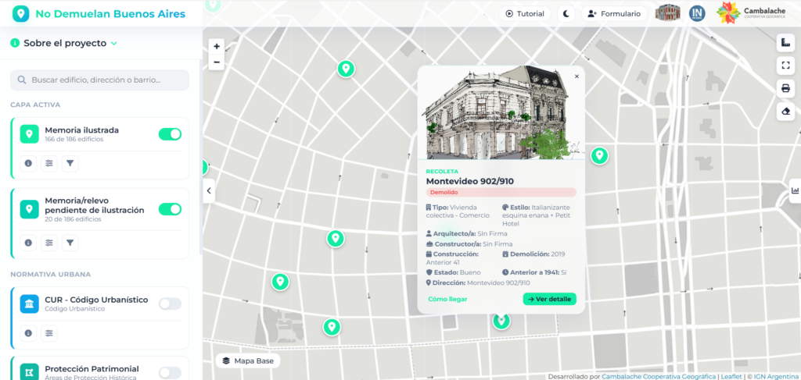Enable CUR - Código Urbanístico layer

tap(170, 304)
